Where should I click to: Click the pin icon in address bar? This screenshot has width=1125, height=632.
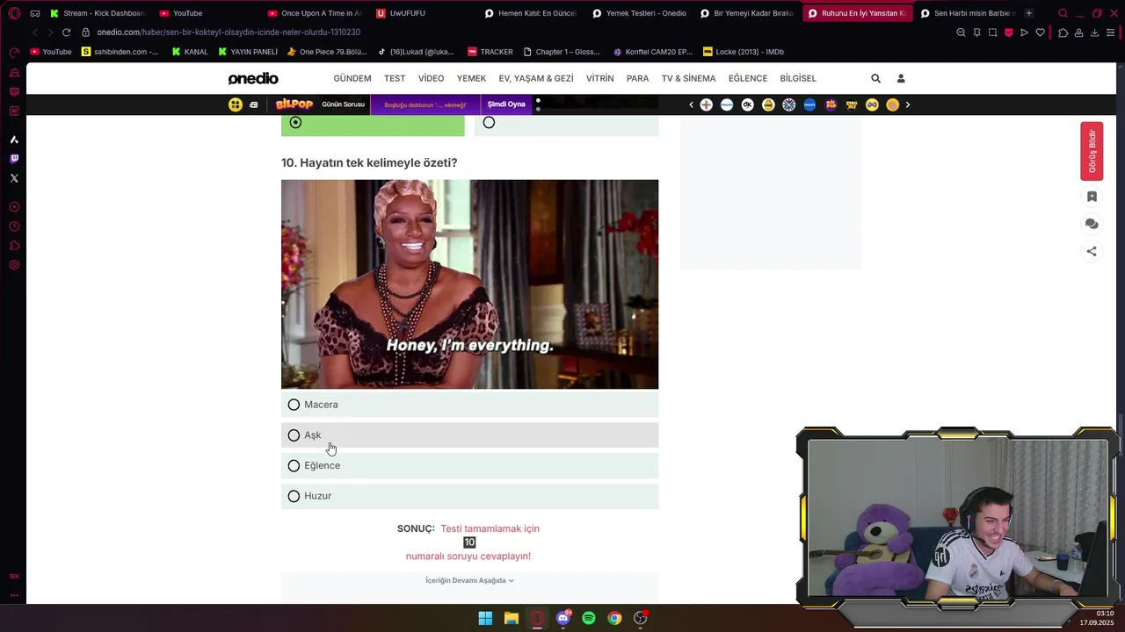[x=976, y=32]
